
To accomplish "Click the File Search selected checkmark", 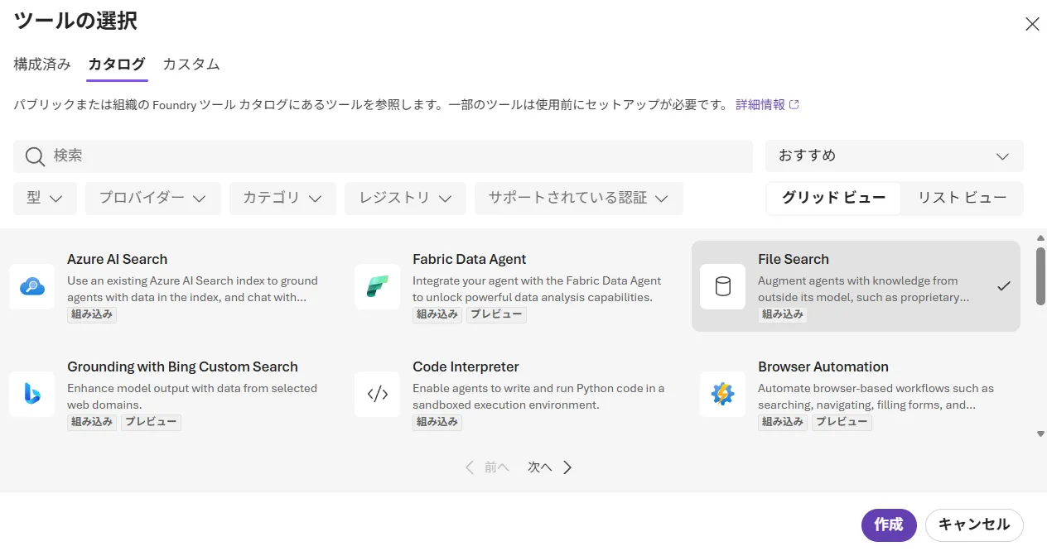I will pyautogui.click(x=1004, y=286).
